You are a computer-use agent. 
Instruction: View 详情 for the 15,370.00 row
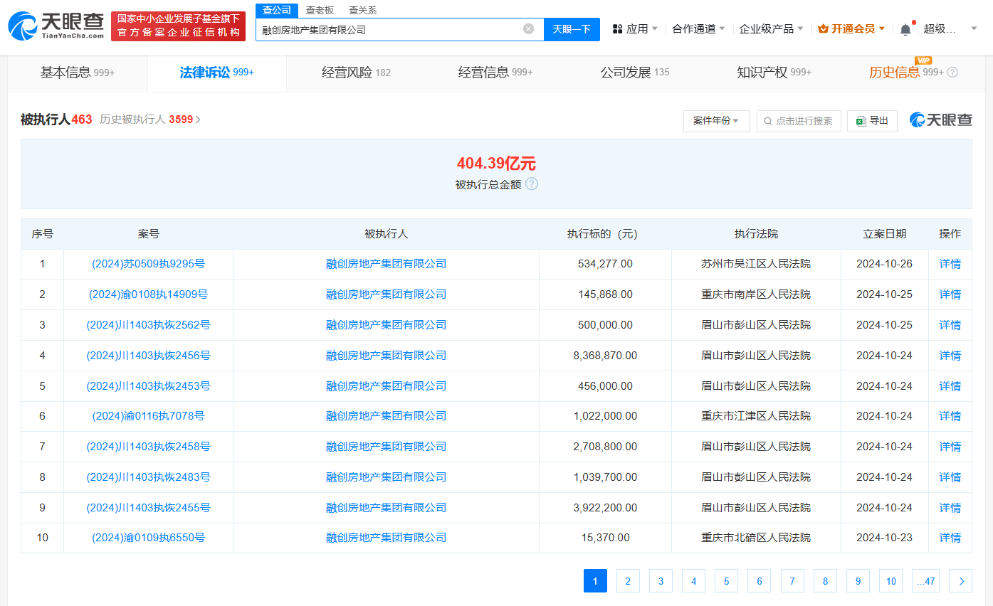(x=950, y=538)
